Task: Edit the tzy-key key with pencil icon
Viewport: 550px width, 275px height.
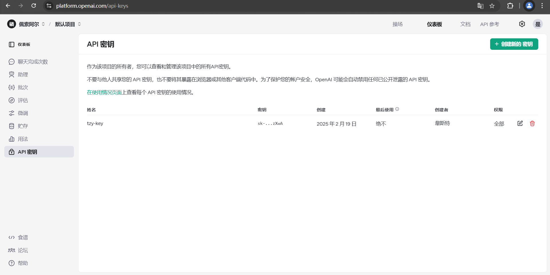Action: pos(520,123)
